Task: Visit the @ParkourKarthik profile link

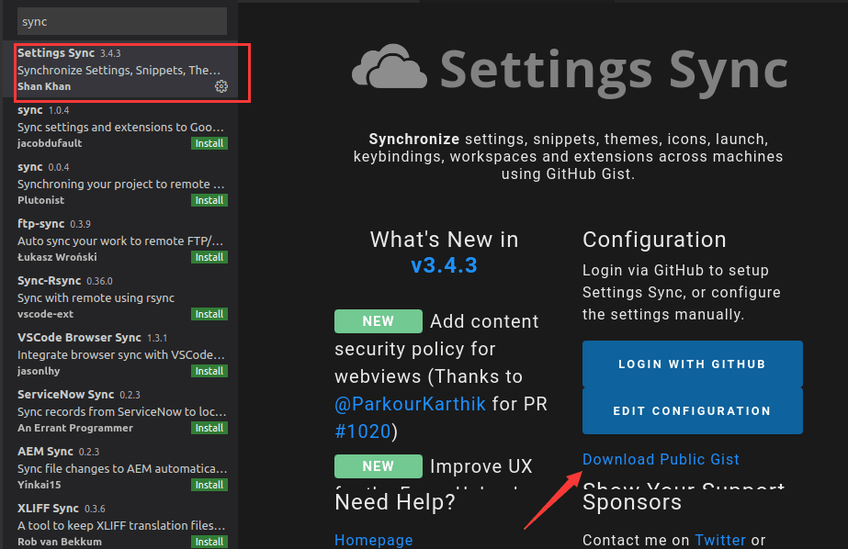Action: pyautogui.click(x=410, y=404)
